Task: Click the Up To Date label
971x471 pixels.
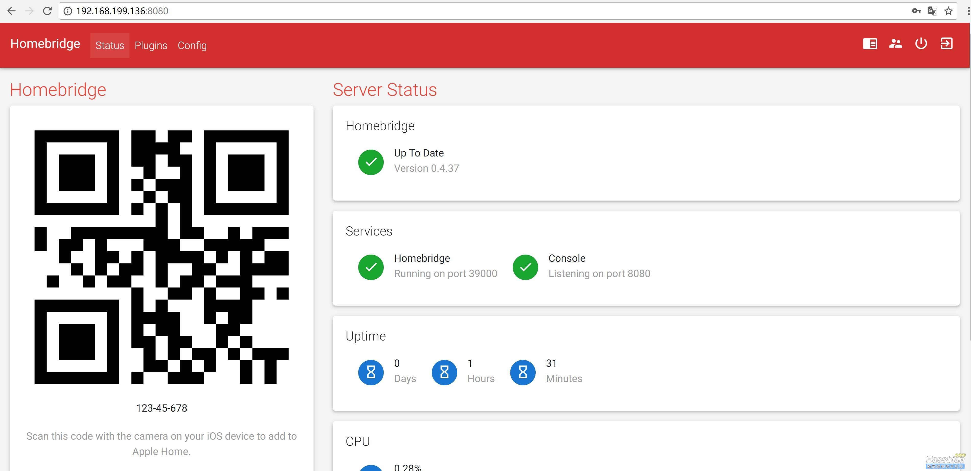Action: [419, 153]
